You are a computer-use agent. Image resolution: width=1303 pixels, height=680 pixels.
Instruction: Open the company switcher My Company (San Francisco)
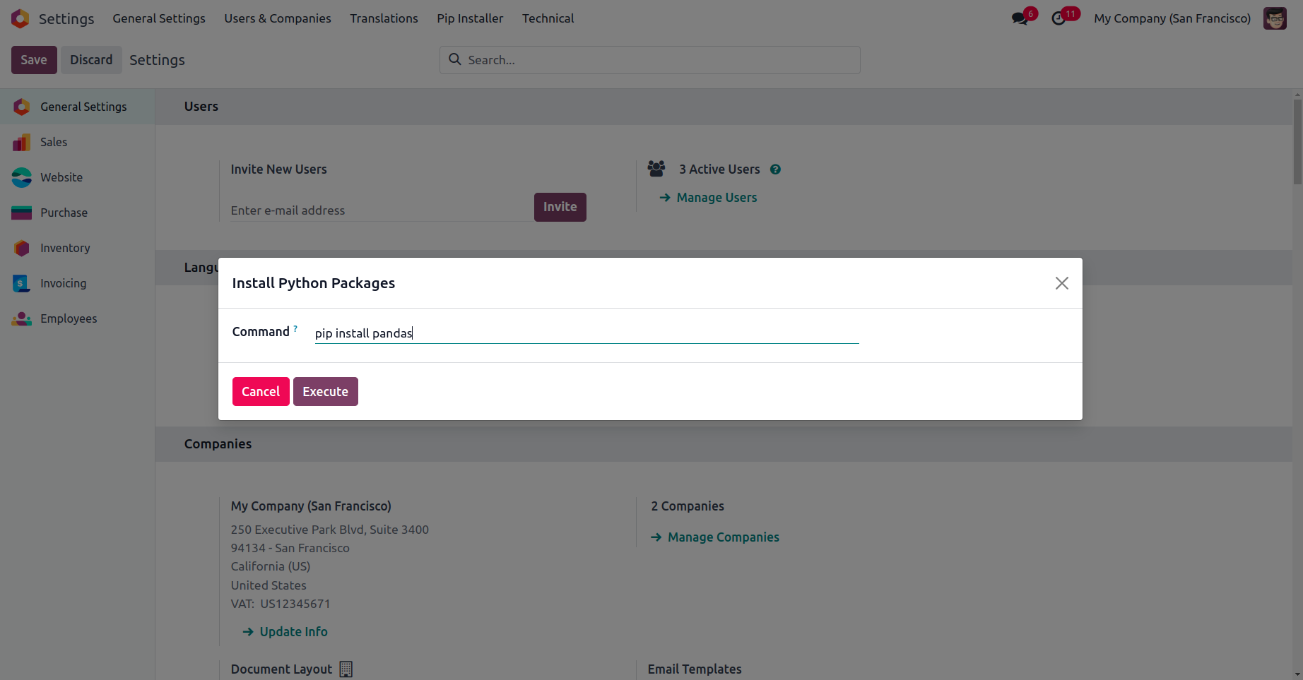click(x=1172, y=18)
